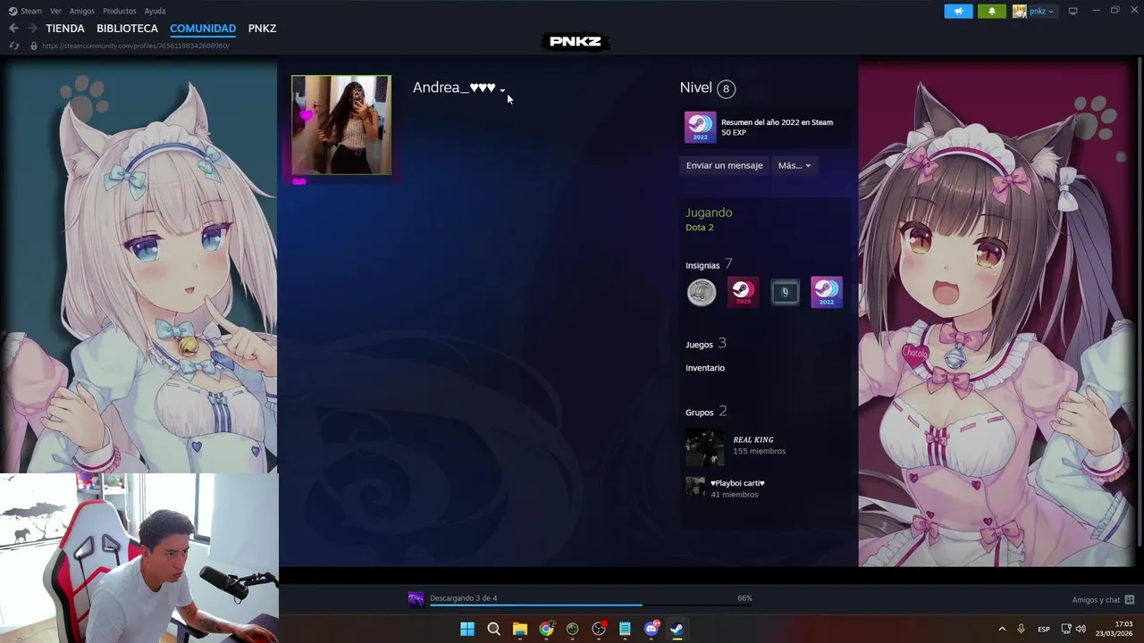Open the Ayuda menu
Screen dimensions: 1144x643
tap(155, 11)
